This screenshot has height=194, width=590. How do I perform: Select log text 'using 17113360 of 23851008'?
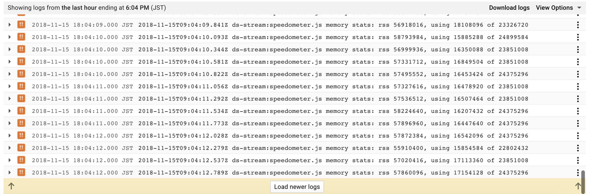tap(480, 160)
